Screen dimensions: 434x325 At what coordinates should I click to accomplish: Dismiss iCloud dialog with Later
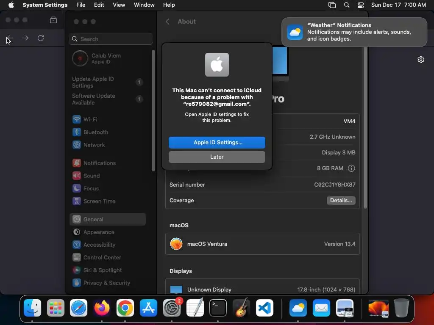(217, 157)
